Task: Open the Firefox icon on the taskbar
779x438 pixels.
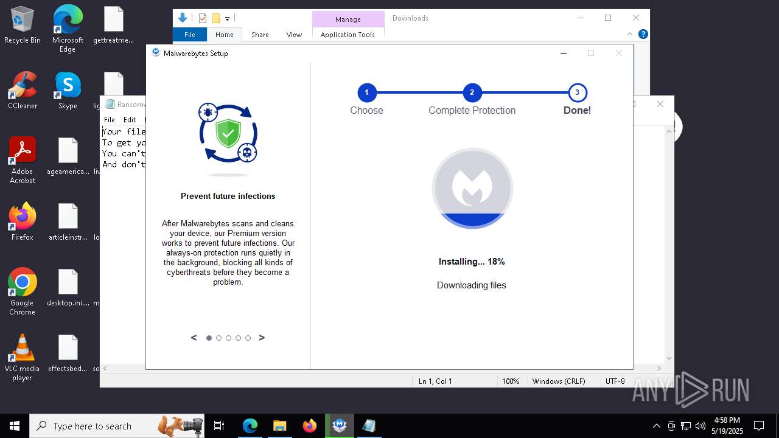Action: click(x=310, y=426)
